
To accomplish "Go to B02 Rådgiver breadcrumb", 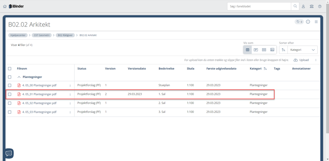I will click(x=65, y=35).
